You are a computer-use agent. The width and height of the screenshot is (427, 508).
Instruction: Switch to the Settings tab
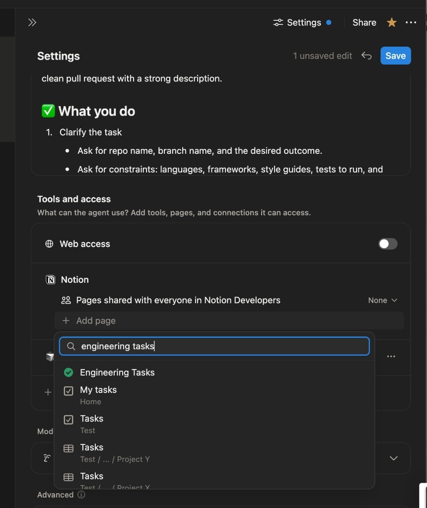[303, 22]
